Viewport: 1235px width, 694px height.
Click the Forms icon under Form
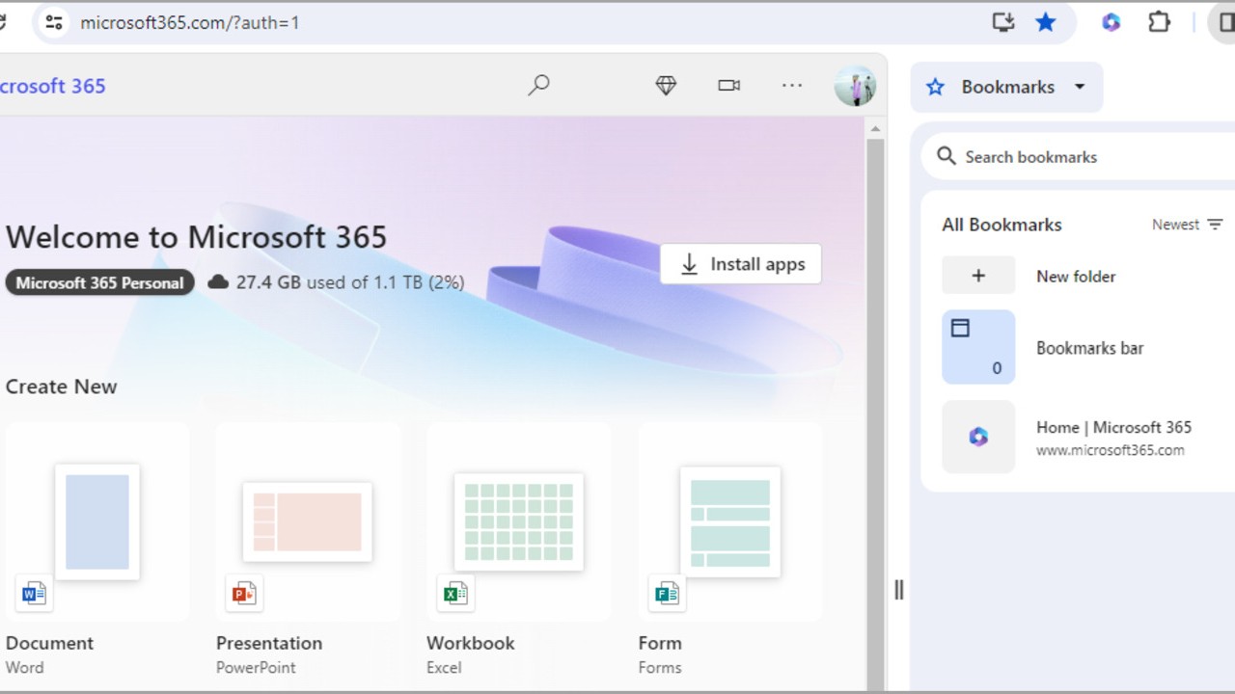667,594
